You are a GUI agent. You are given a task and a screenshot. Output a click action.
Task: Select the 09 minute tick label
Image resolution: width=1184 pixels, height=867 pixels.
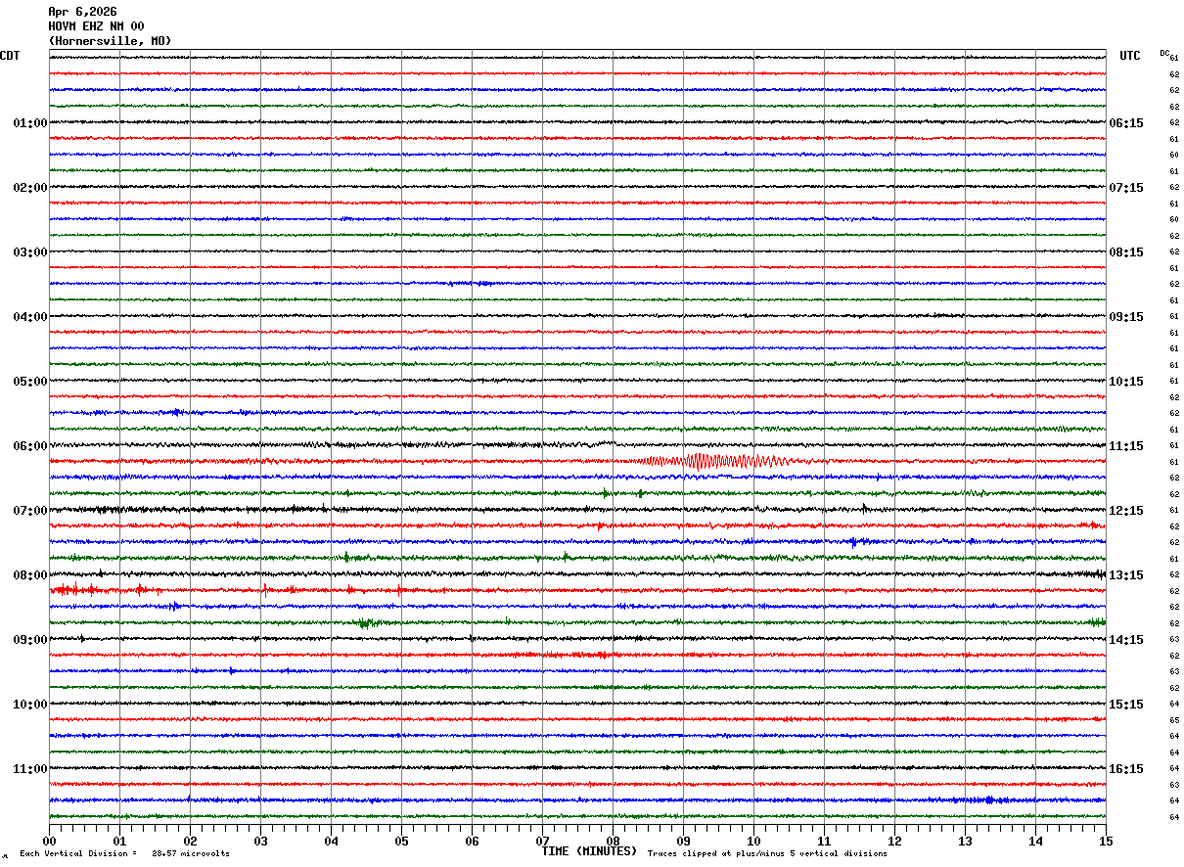click(683, 841)
